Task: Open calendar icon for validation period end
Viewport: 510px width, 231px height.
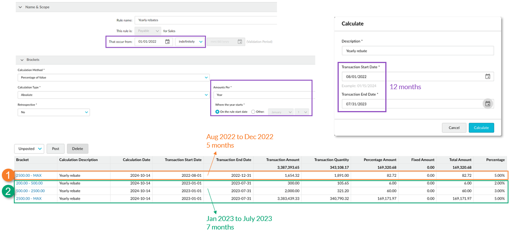Action: pyautogui.click(x=240, y=42)
